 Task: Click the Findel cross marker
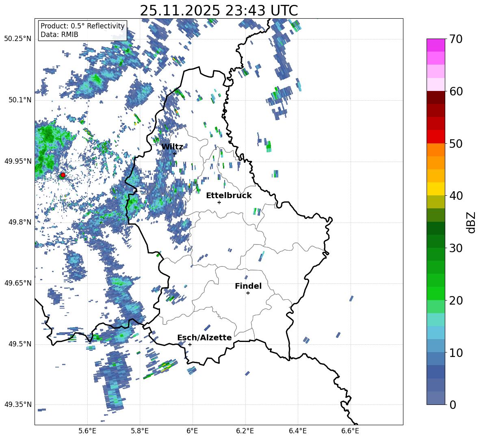point(248,293)
